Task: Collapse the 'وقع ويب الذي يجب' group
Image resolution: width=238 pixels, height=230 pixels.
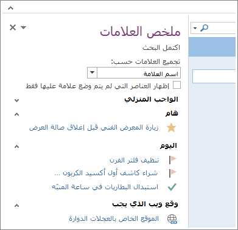Action: 17,206
